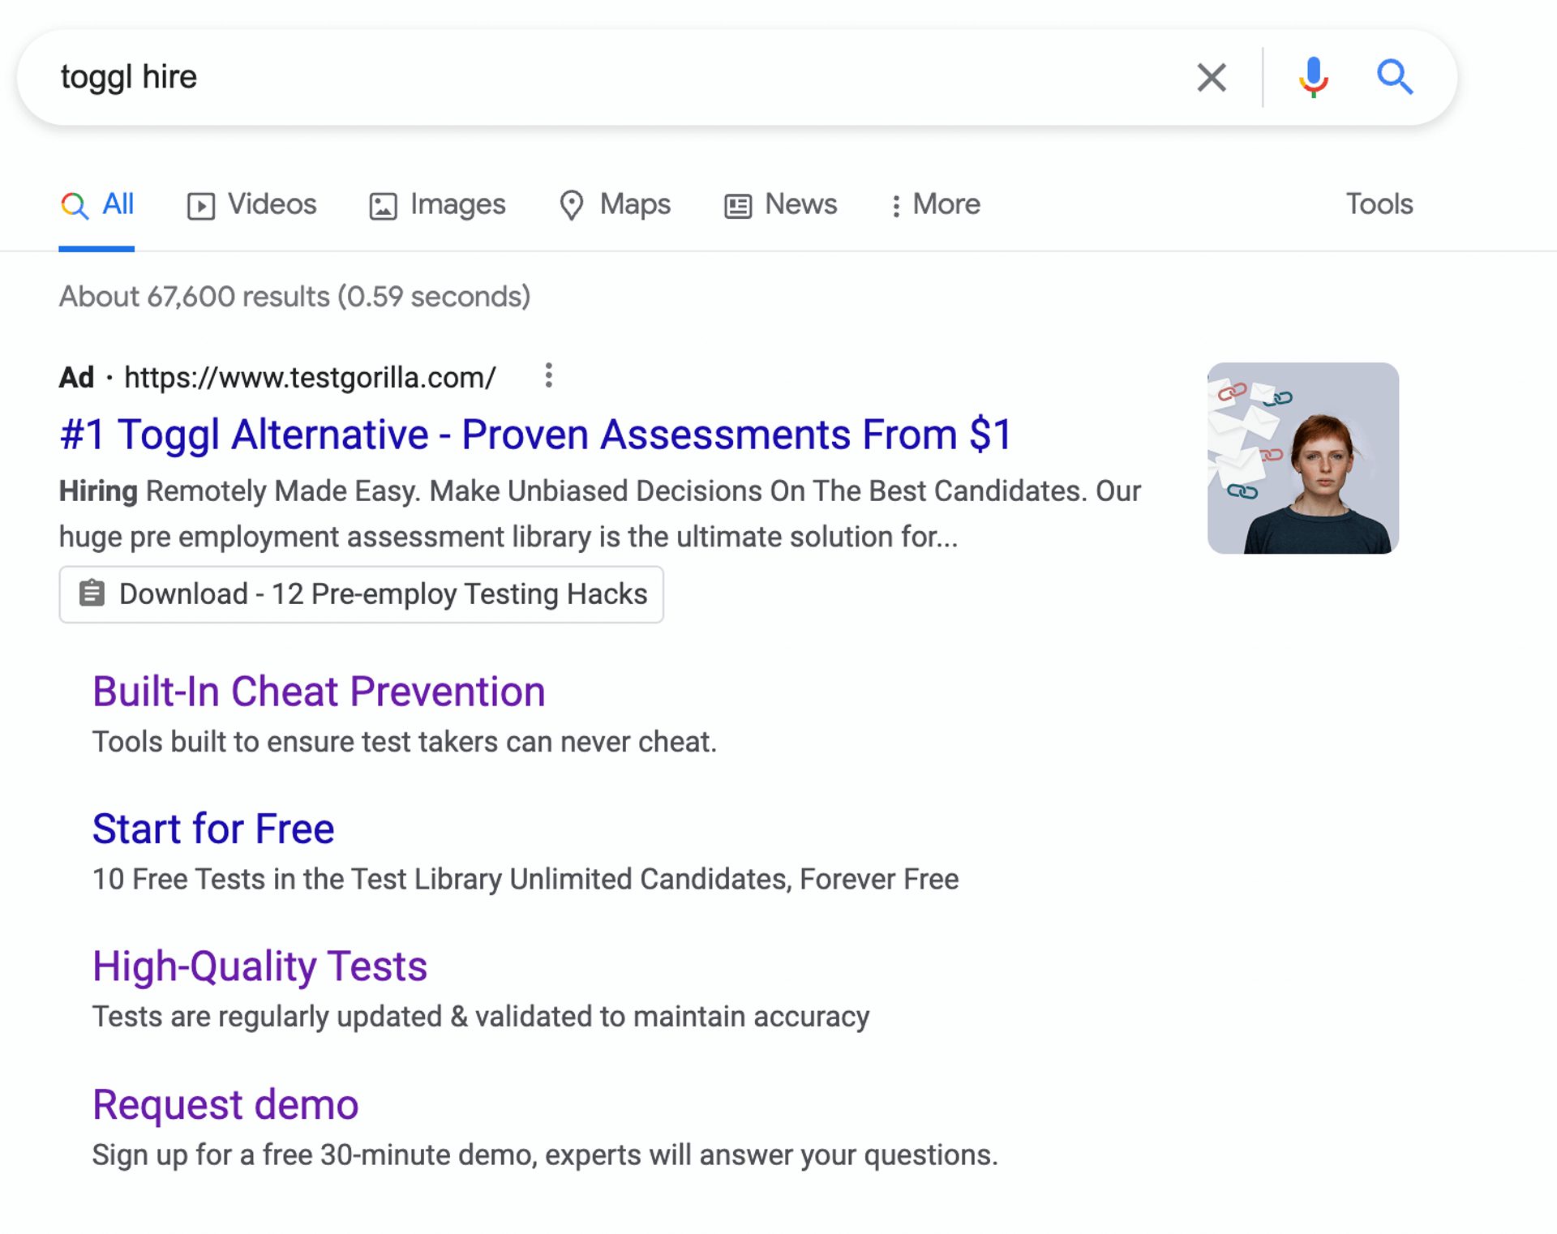1557x1234 pixels.
Task: Switch to the All results tab
Action: (118, 204)
